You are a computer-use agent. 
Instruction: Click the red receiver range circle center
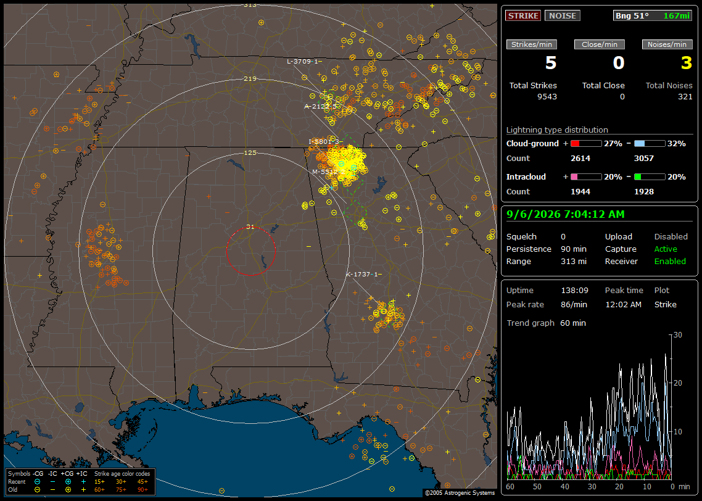(x=250, y=251)
